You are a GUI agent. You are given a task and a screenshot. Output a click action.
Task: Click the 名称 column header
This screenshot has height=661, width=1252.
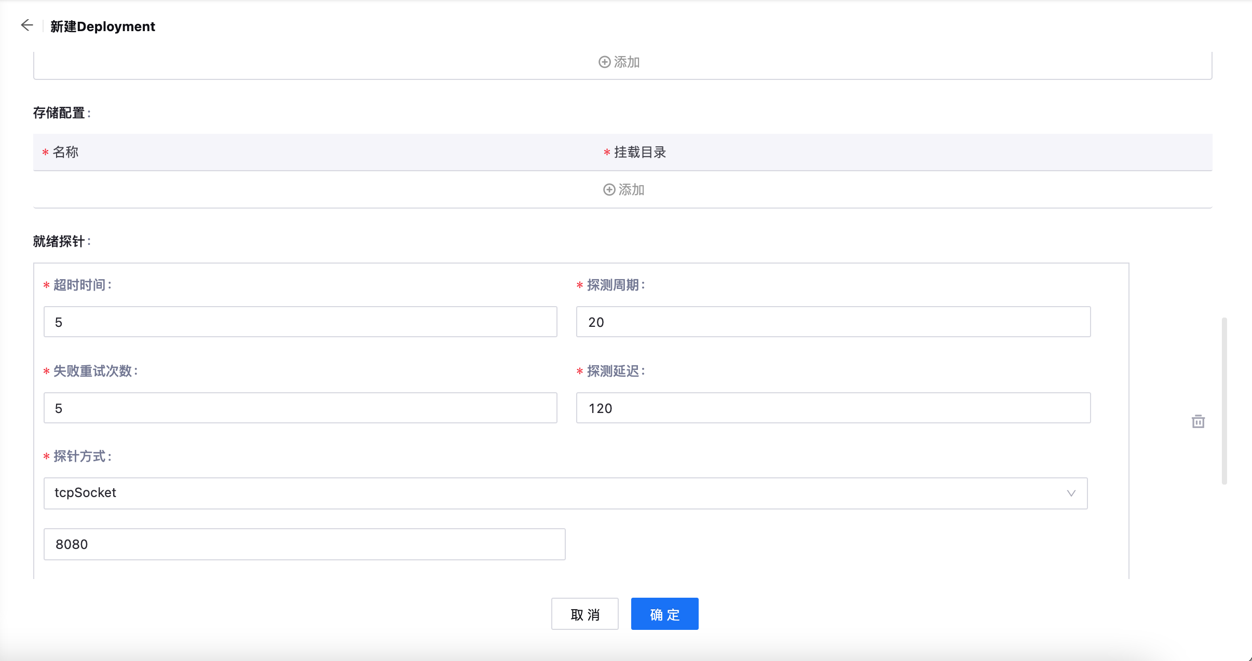pos(65,153)
